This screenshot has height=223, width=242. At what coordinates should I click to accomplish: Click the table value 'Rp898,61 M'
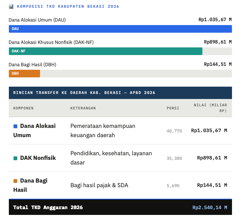click(212, 158)
